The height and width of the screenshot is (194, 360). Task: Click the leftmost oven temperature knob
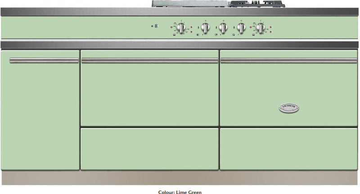[x=181, y=28]
